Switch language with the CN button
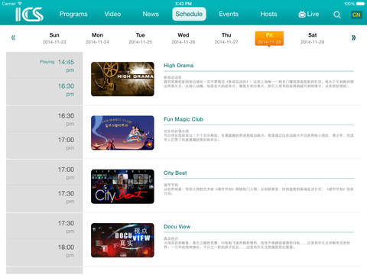This screenshot has height=275, width=367. click(x=356, y=15)
